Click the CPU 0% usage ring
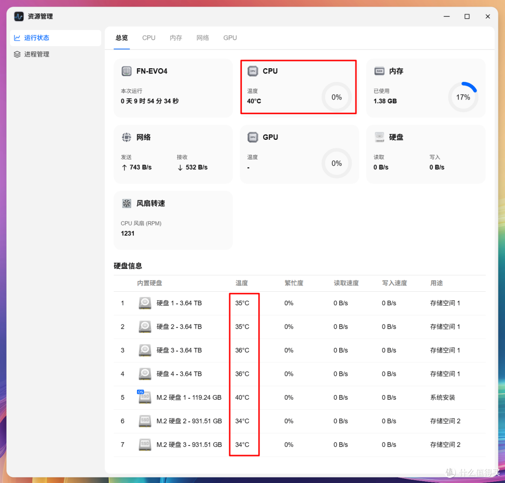 tap(337, 97)
